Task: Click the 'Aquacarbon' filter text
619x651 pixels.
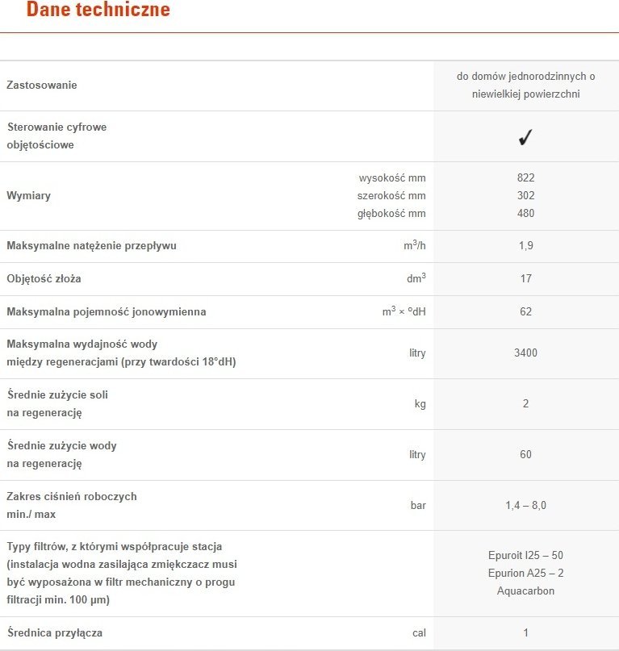Action: pyautogui.click(x=525, y=590)
